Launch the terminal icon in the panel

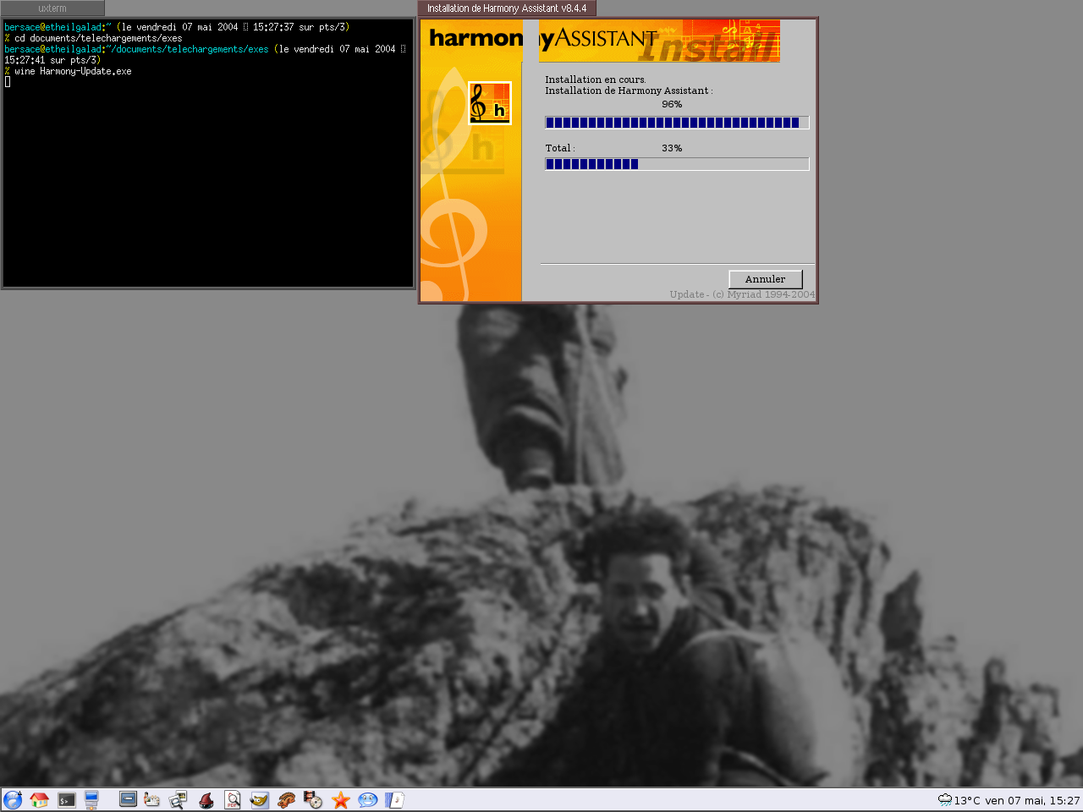(67, 800)
